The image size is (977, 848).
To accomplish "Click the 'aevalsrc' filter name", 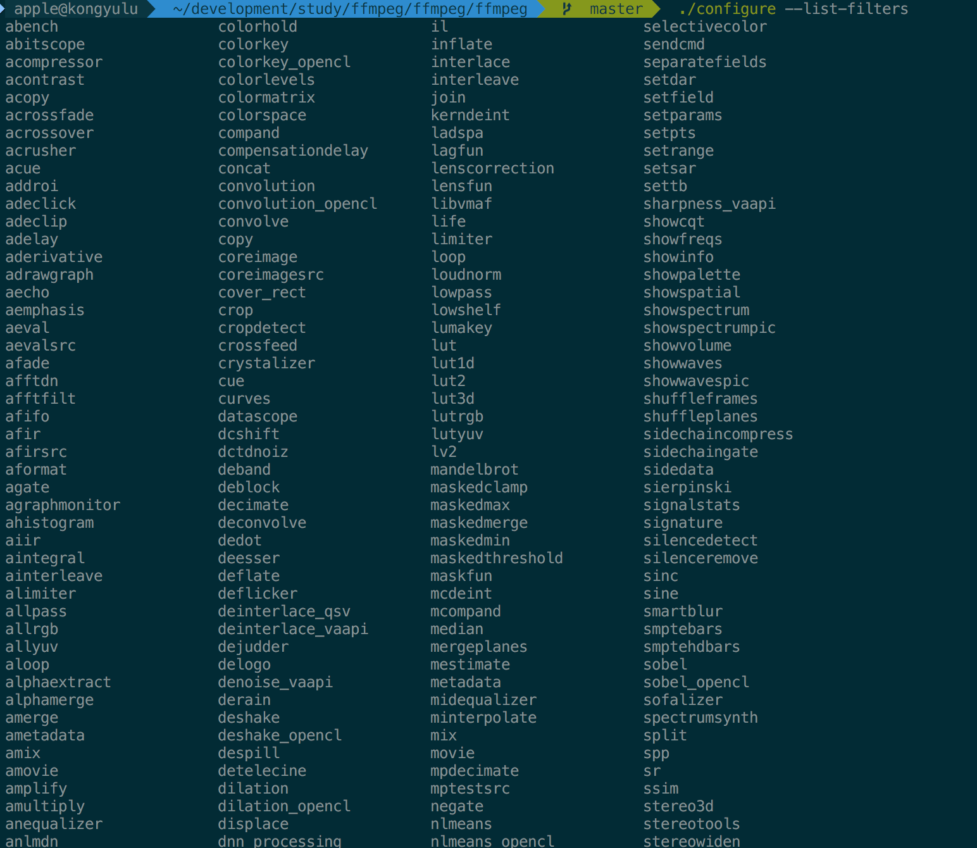I will point(40,346).
